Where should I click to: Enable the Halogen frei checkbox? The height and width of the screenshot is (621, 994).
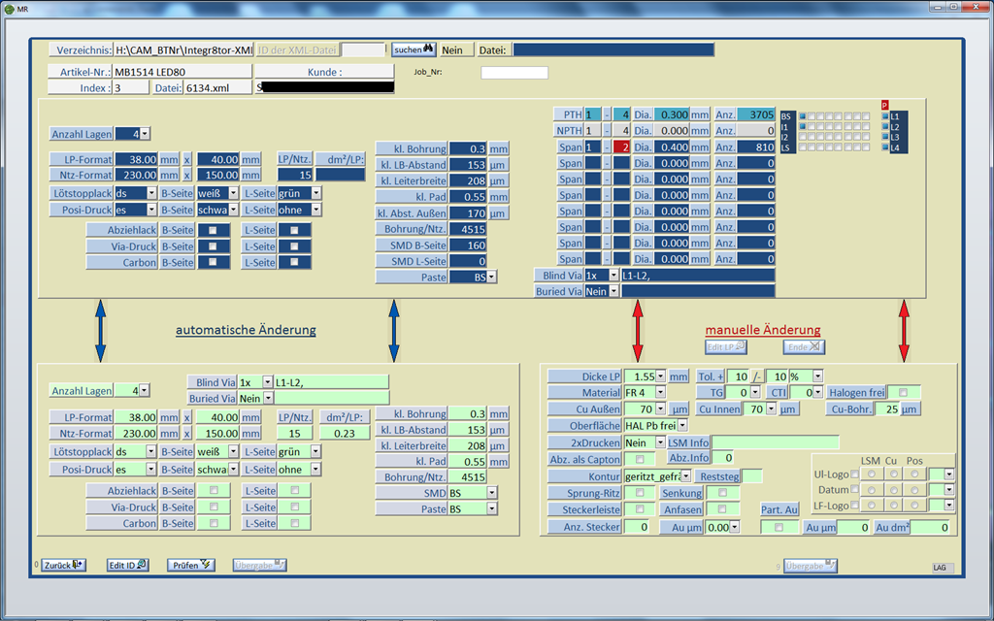[903, 392]
